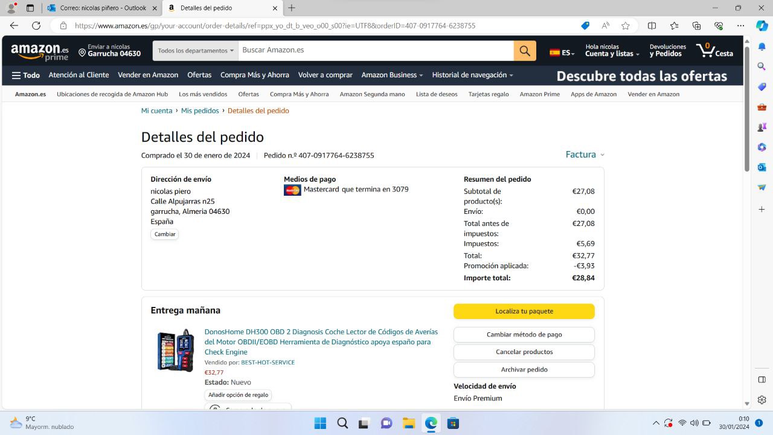Expand the Amazon Business menu
773x435 pixels.
pos(392,76)
